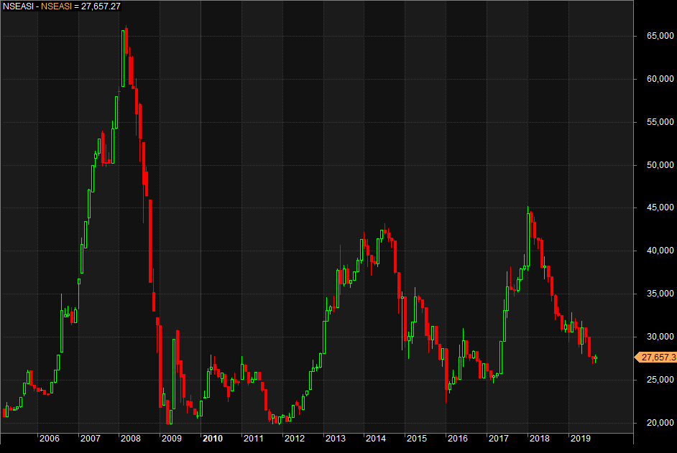Click the 50,000 price axis label
This screenshot has width=677, height=453.
[660, 165]
